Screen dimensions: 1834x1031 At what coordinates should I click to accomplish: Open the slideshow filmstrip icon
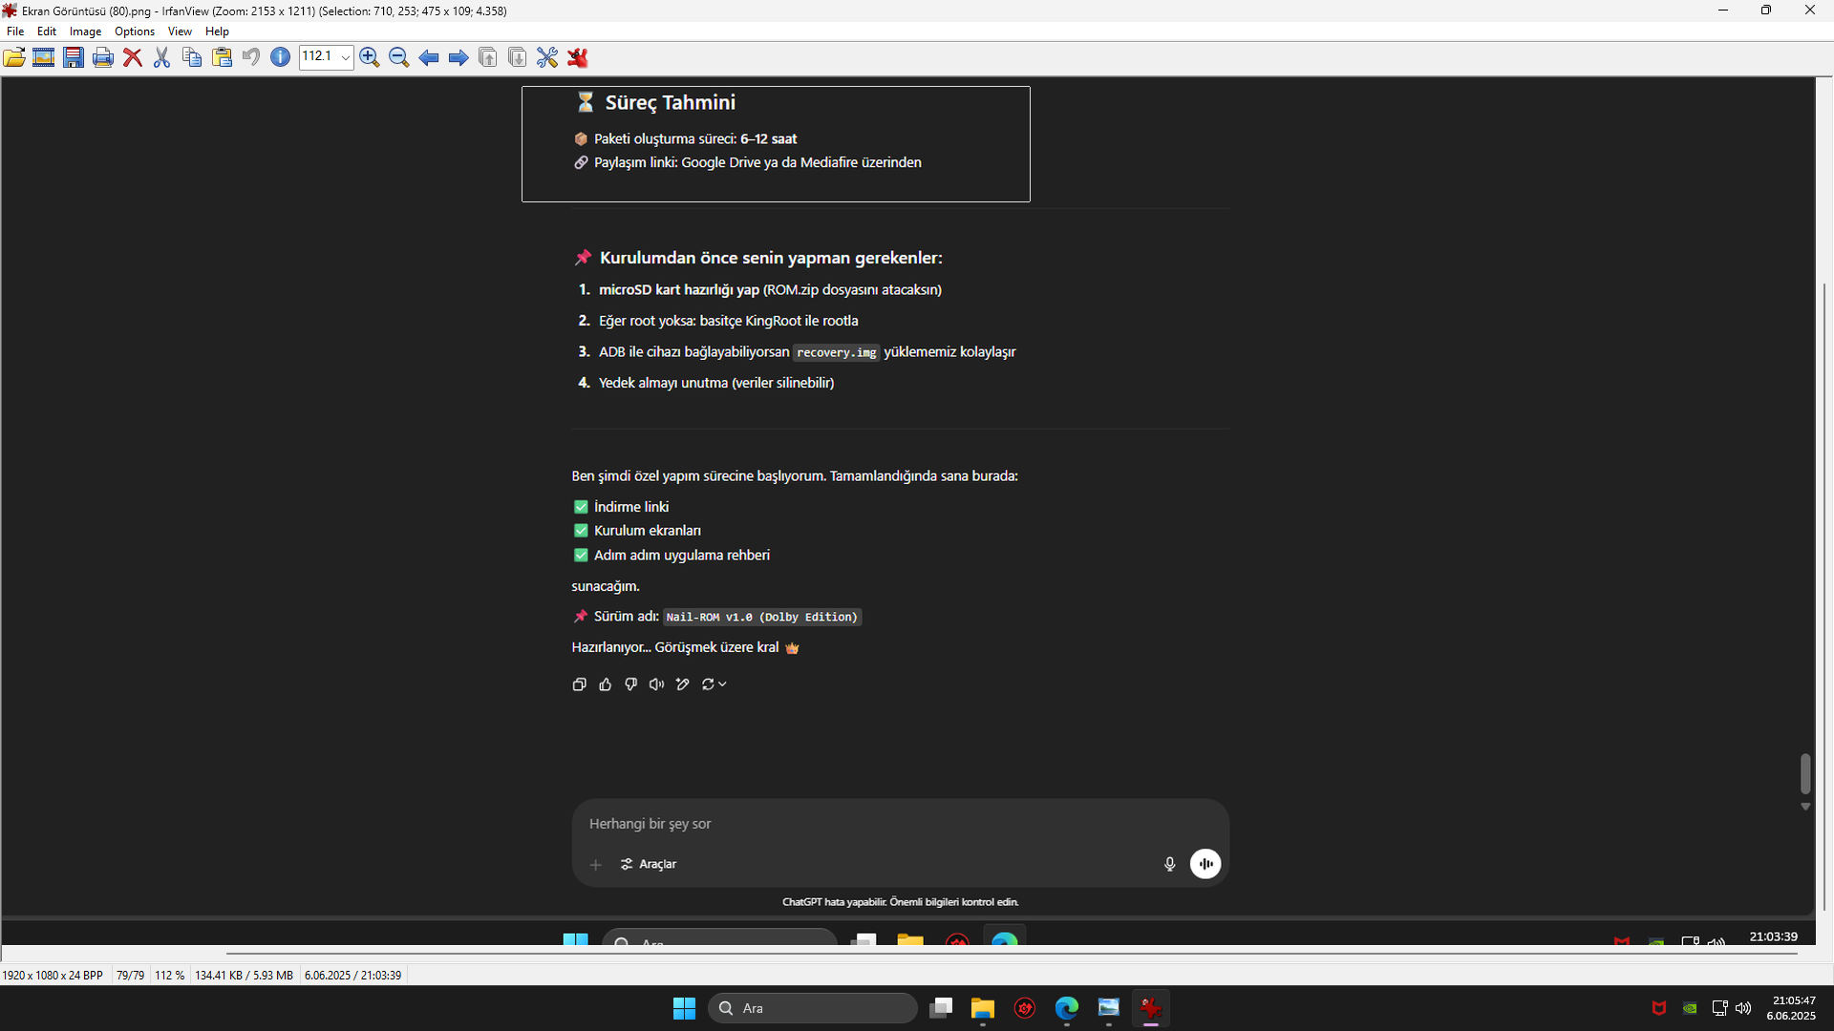click(x=44, y=57)
